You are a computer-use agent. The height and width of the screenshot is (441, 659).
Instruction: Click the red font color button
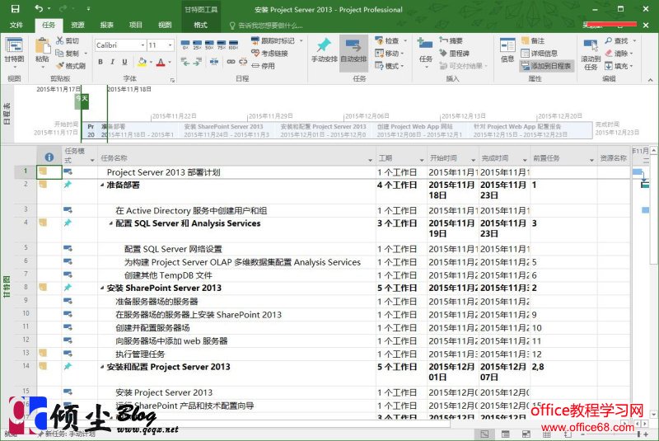point(161,62)
